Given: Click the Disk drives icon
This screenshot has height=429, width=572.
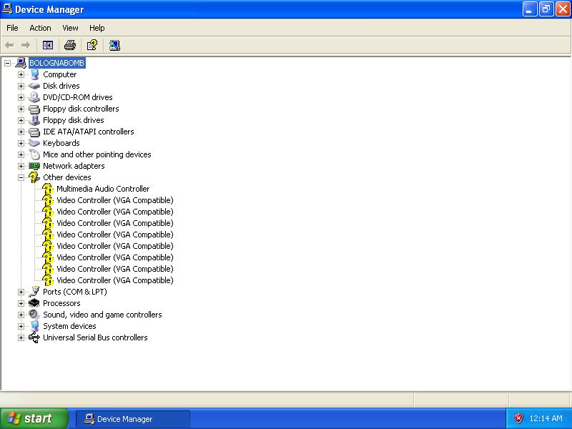Looking at the screenshot, I should tap(34, 86).
